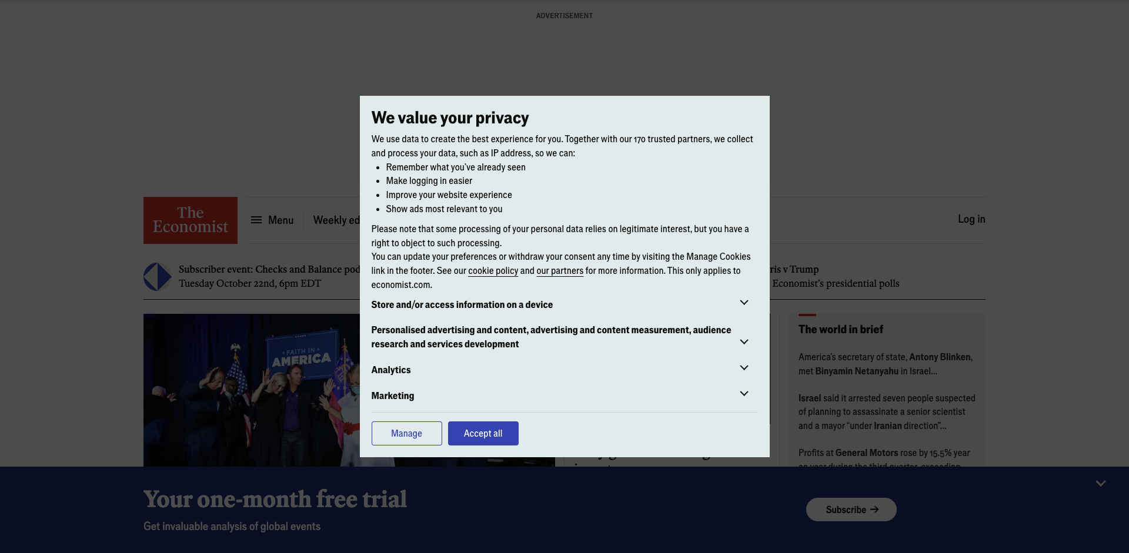The height and width of the screenshot is (553, 1129).
Task: Open the Weekly edition menu item
Action: tap(336, 220)
